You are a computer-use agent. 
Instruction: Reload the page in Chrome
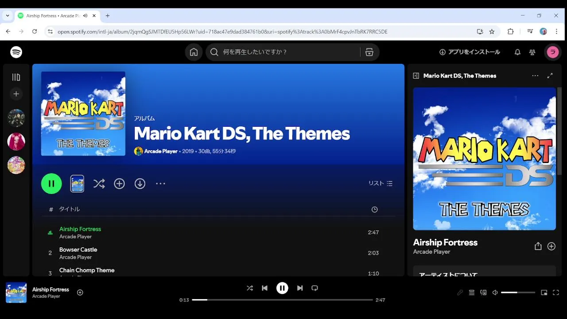coord(35,31)
